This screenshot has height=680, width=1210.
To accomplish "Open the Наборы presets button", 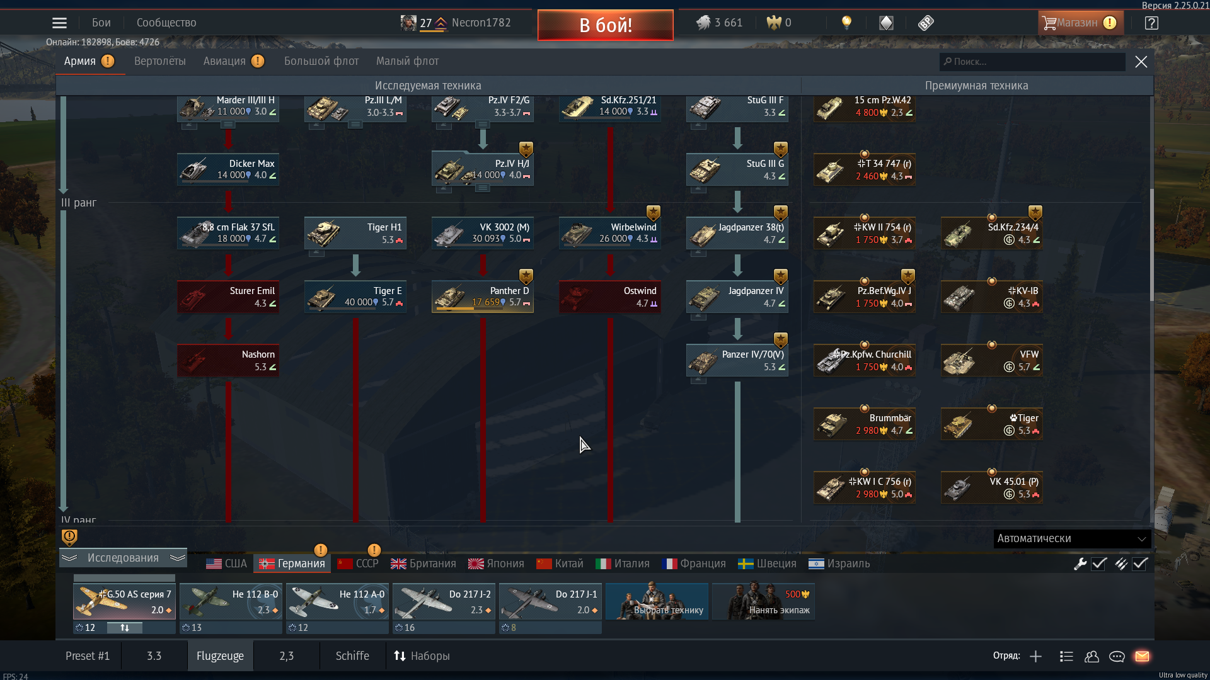I will coord(422,656).
